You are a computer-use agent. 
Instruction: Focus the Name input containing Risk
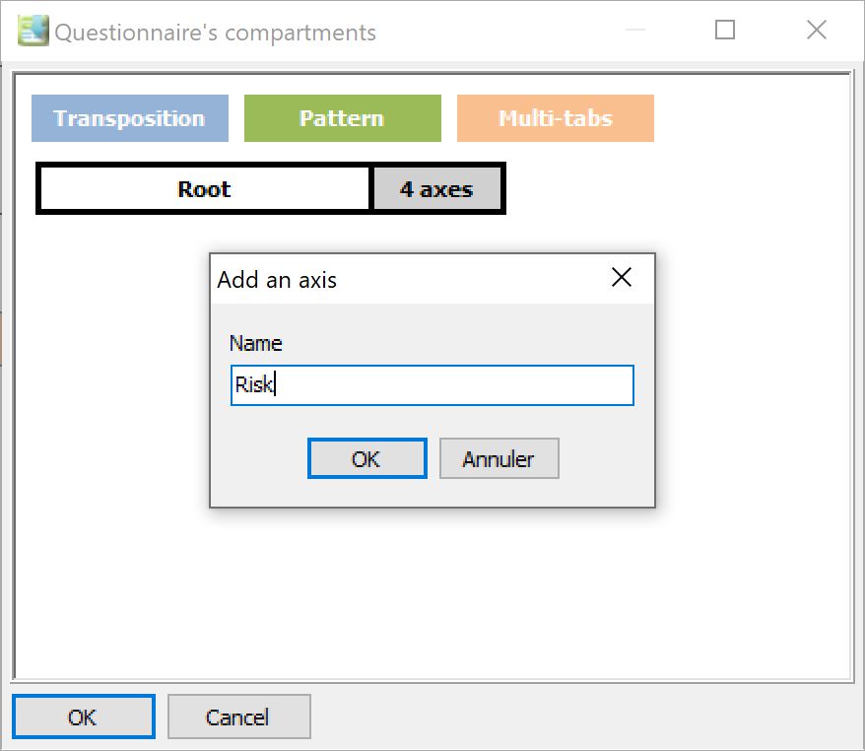point(432,385)
